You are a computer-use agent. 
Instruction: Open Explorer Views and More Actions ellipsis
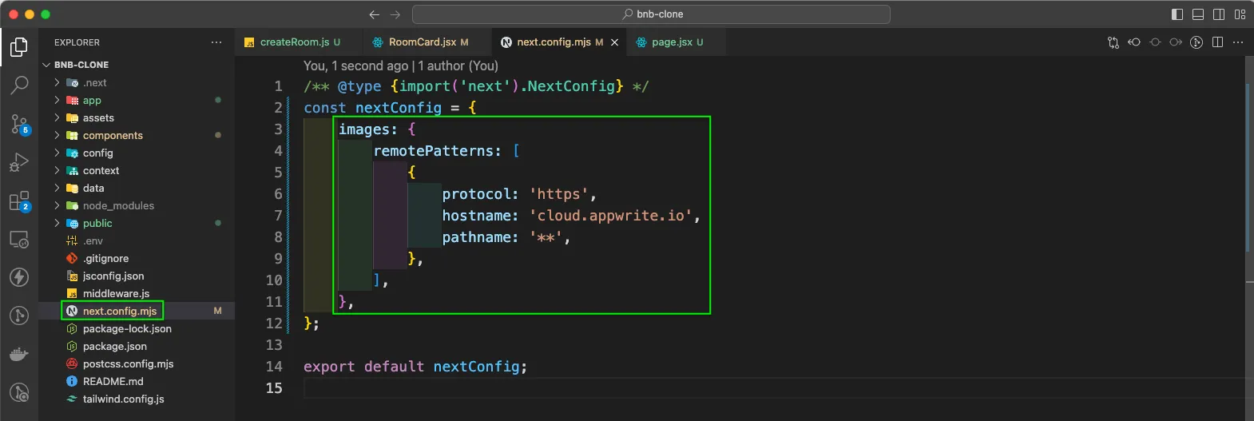pos(216,42)
